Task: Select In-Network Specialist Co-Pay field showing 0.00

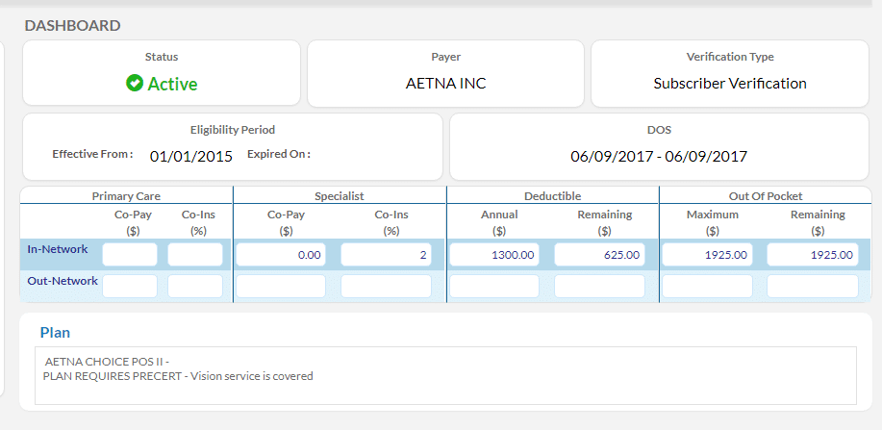Action: tap(281, 255)
